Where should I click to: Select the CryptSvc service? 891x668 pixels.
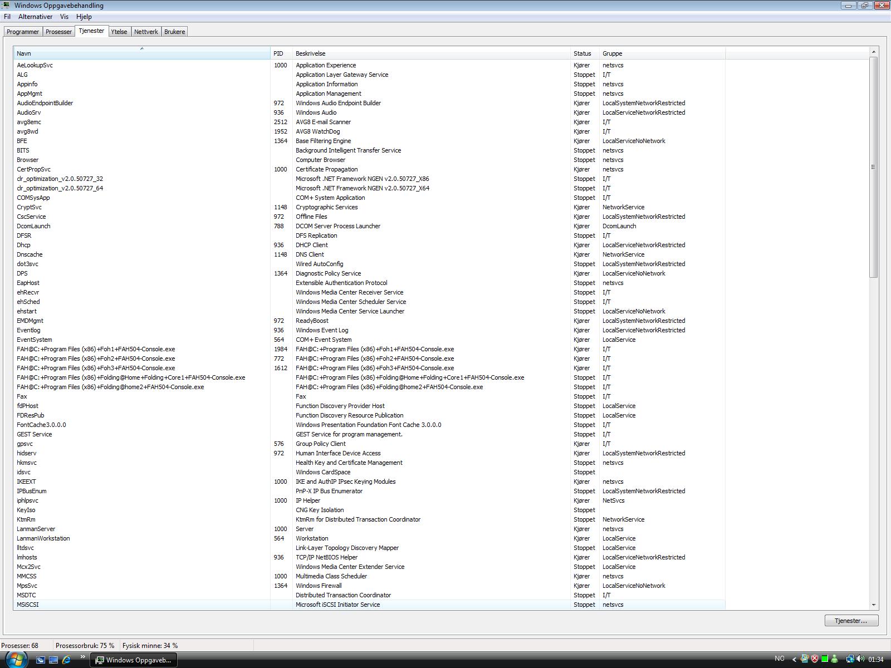[29, 207]
